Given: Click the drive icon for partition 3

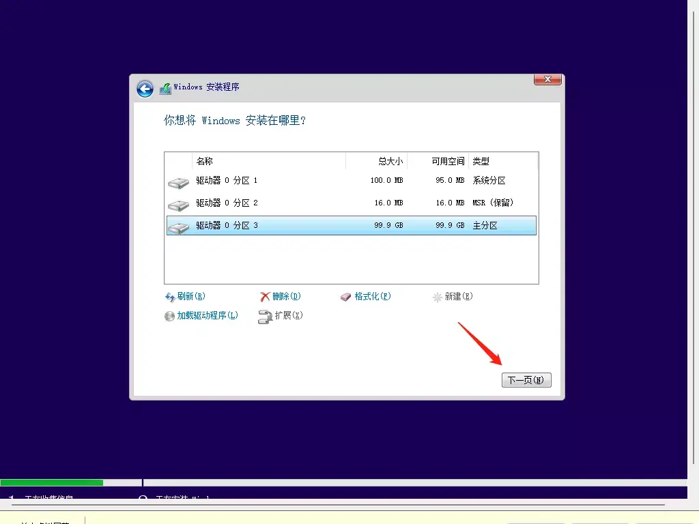Looking at the screenshot, I should pos(178,227).
